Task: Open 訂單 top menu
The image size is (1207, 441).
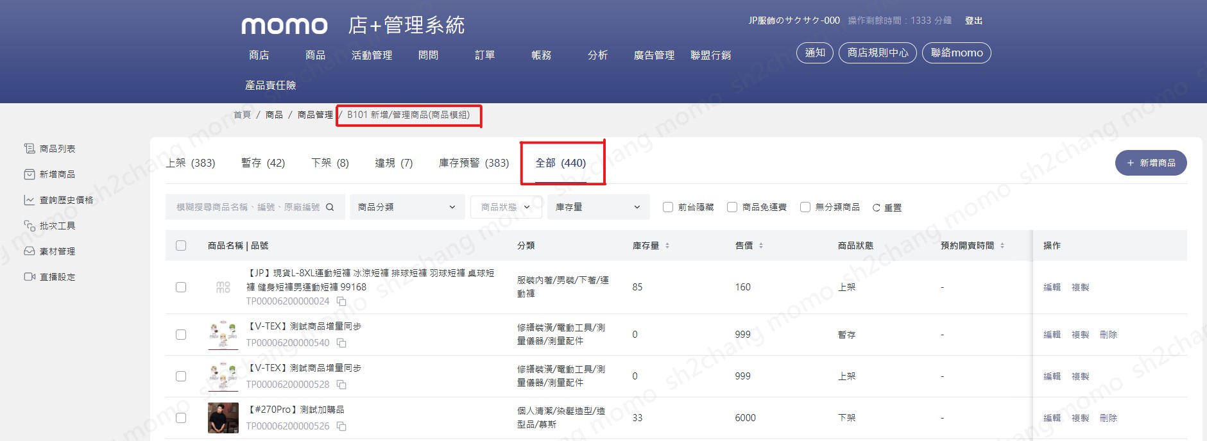Action: click(x=485, y=55)
